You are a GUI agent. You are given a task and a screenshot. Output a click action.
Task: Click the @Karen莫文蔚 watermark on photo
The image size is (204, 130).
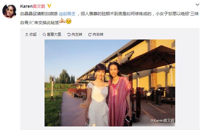(x=162, y=120)
